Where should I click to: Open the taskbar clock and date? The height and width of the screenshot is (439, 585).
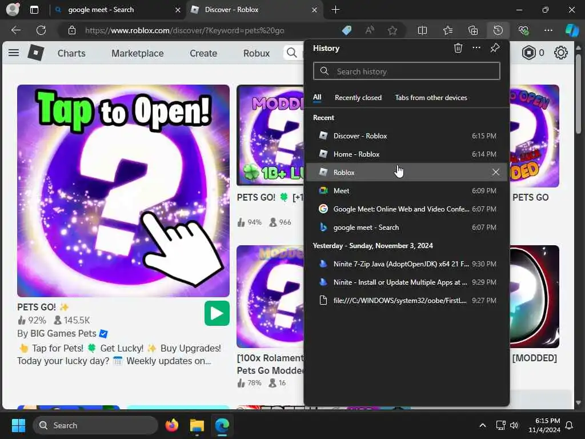point(544,425)
